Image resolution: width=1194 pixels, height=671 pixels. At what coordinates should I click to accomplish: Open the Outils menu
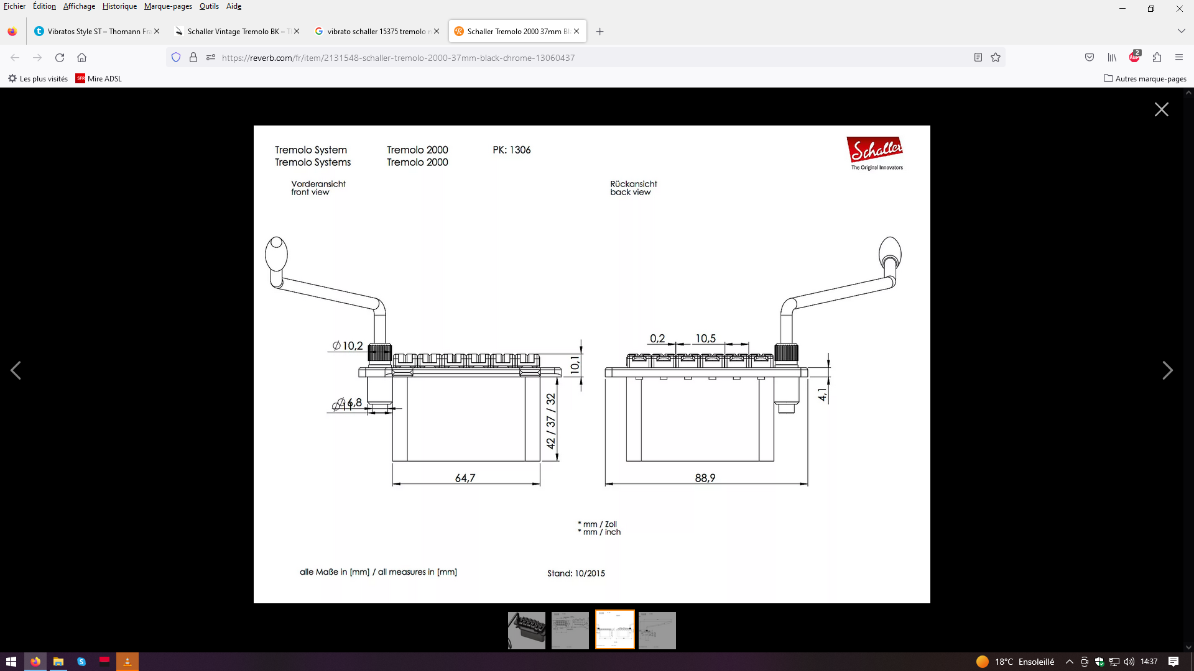click(209, 6)
